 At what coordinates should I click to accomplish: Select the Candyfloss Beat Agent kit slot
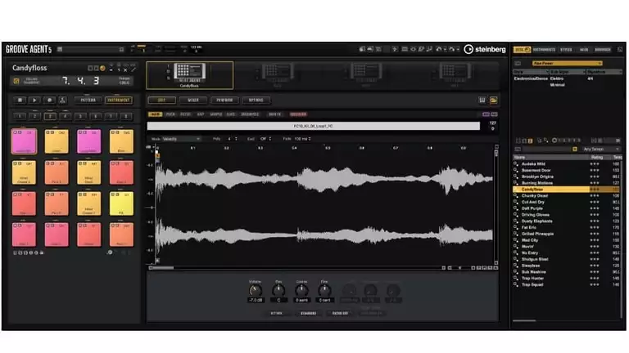190,75
